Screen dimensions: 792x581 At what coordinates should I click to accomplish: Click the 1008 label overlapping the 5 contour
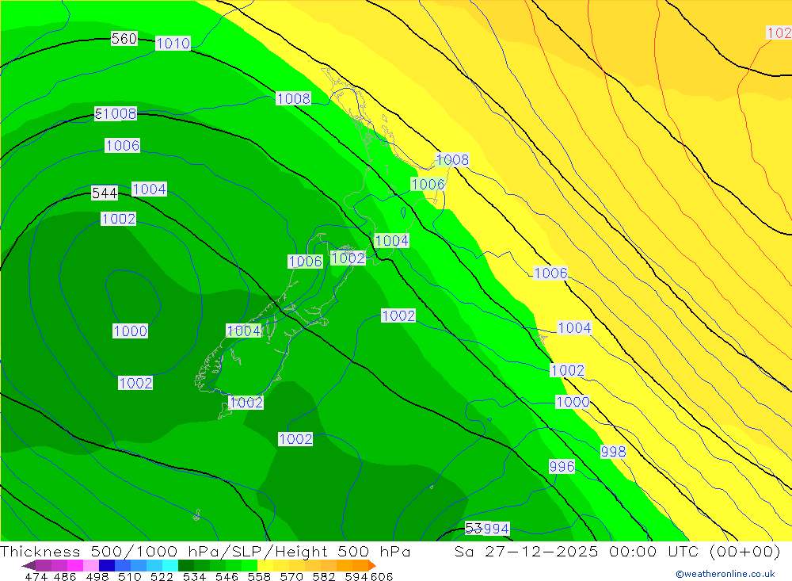tap(120, 114)
